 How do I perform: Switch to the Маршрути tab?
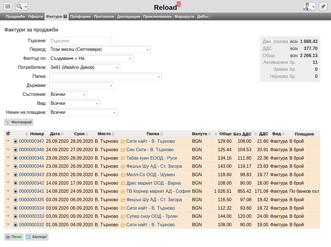(184, 16)
